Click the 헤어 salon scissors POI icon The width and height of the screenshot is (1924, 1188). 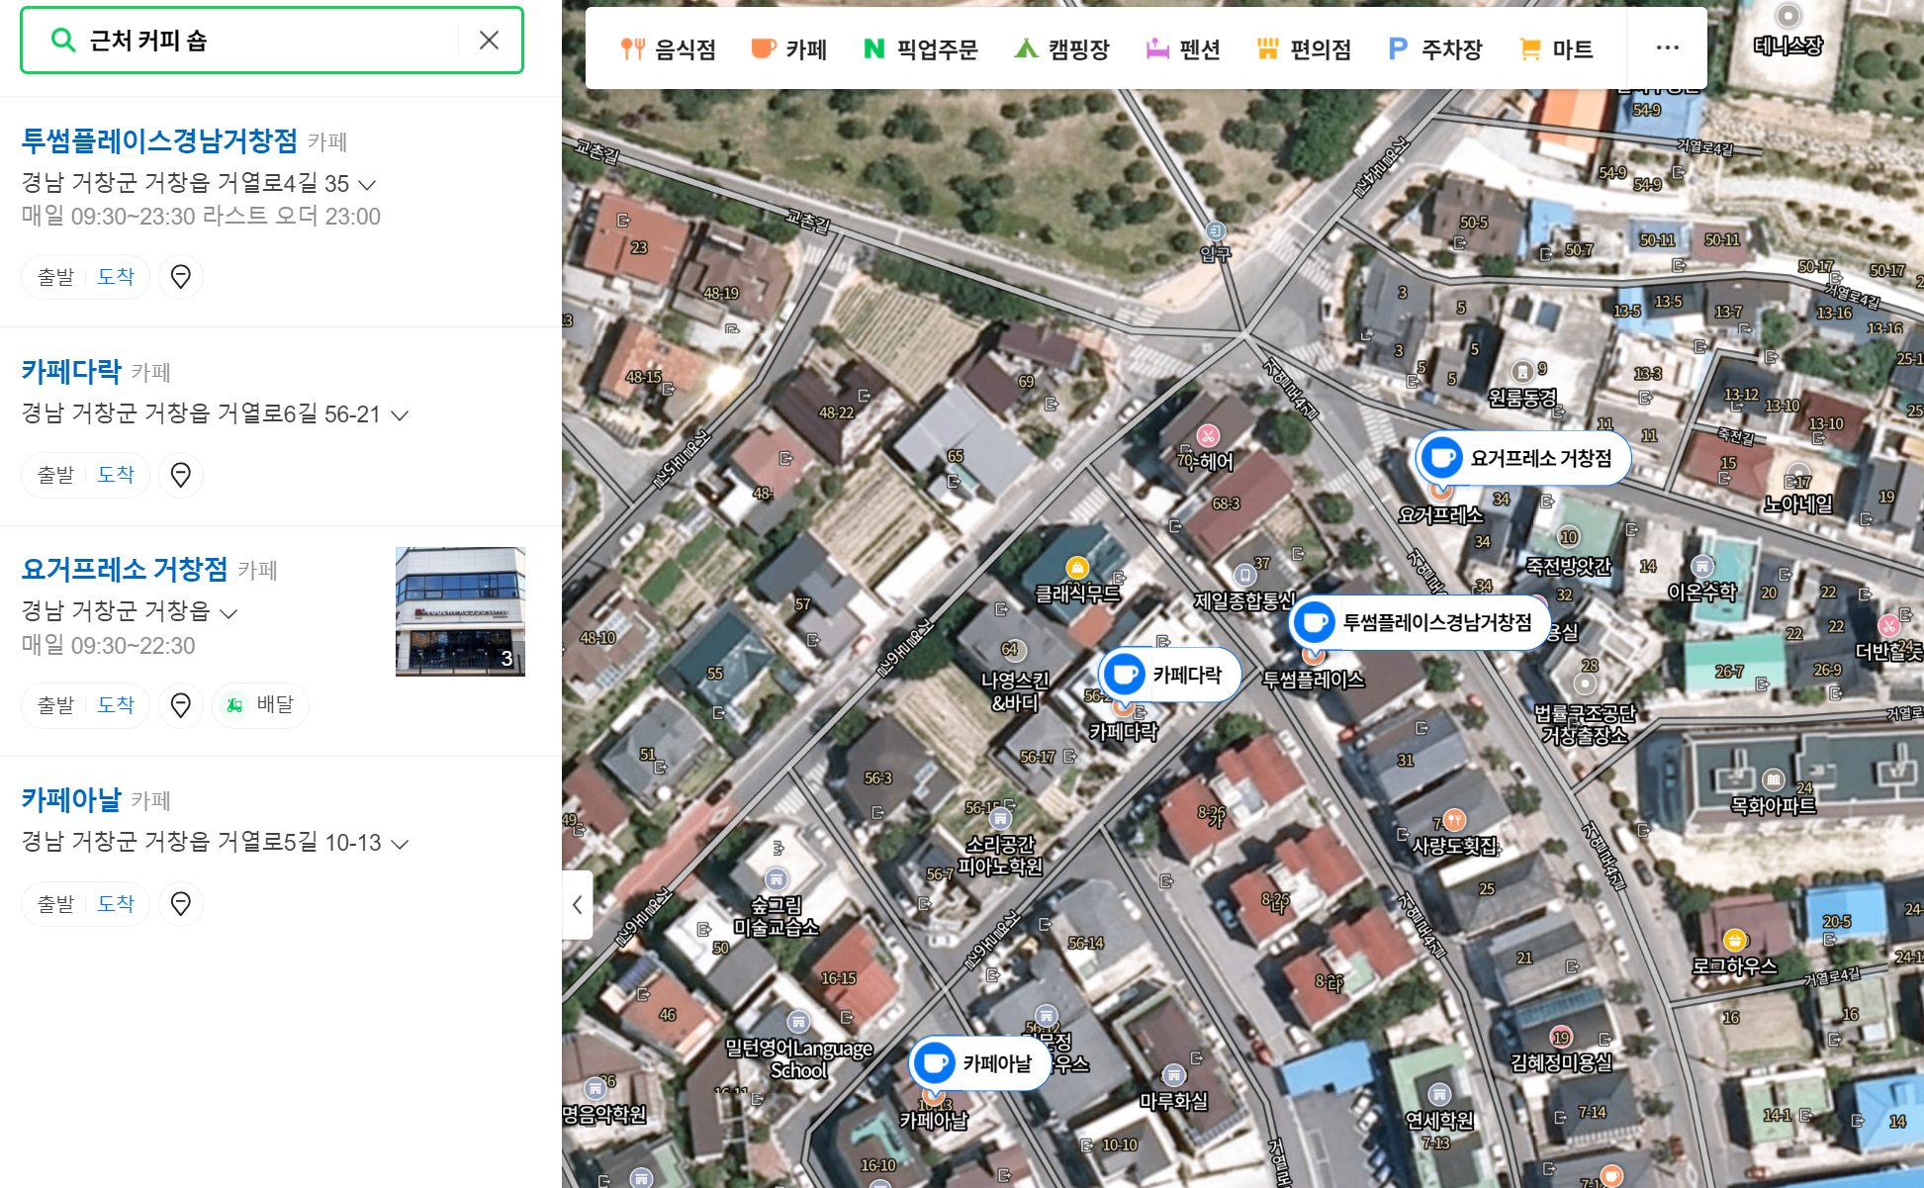[x=1208, y=436]
